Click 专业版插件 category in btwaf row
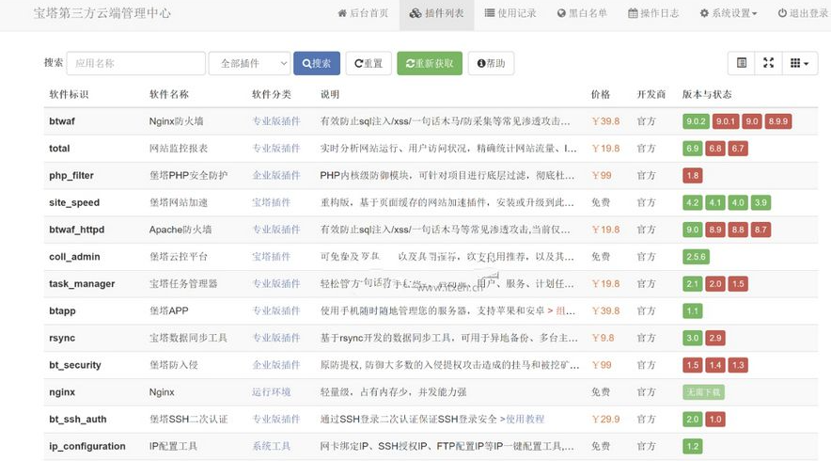 [276, 121]
